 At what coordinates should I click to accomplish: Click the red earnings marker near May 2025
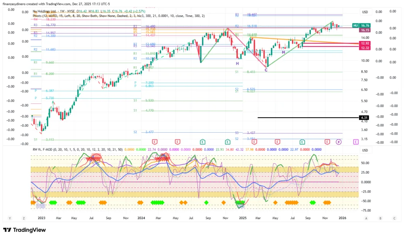coord(277,142)
